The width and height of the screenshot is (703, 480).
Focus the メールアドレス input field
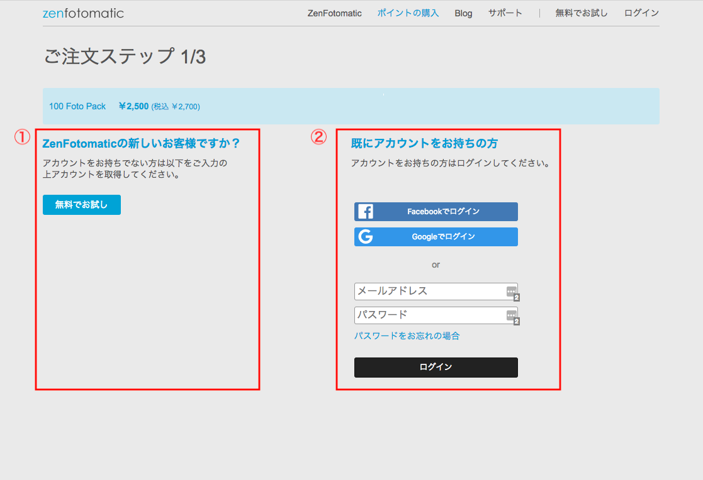pos(436,292)
